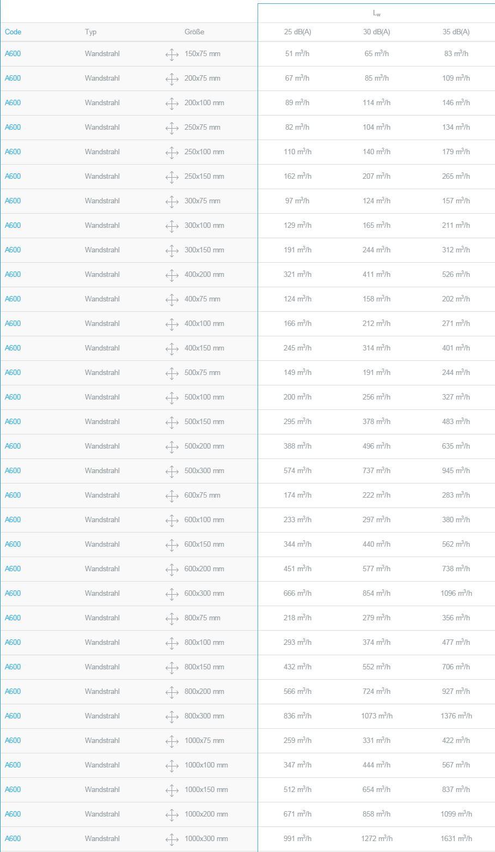495x852 pixels.
Task: Select the dimension icon next to 800x75 mm
Action: (172, 619)
